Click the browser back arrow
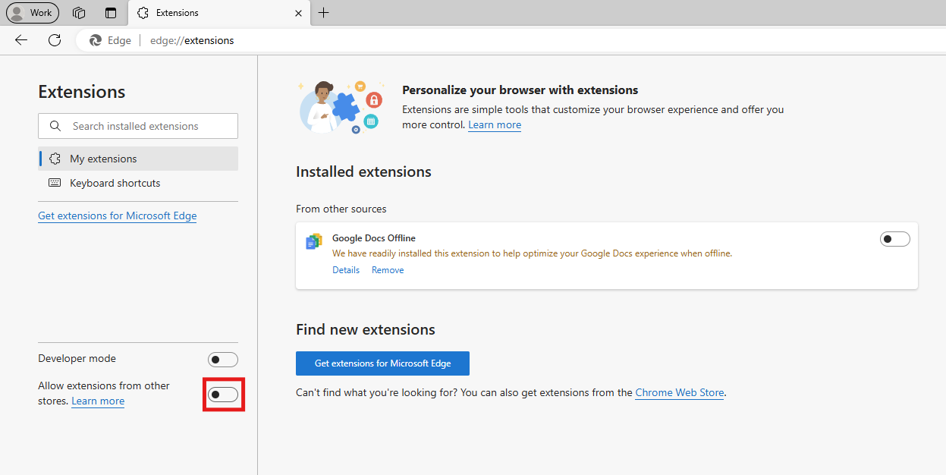This screenshot has height=475, width=946. 21,40
